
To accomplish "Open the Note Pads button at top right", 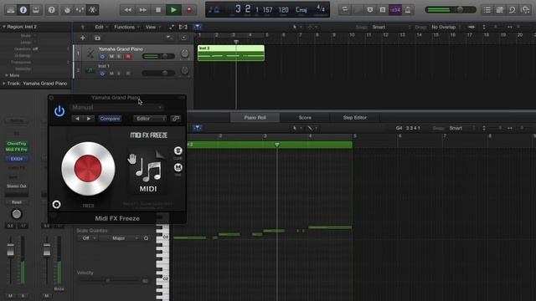I will [500, 10].
